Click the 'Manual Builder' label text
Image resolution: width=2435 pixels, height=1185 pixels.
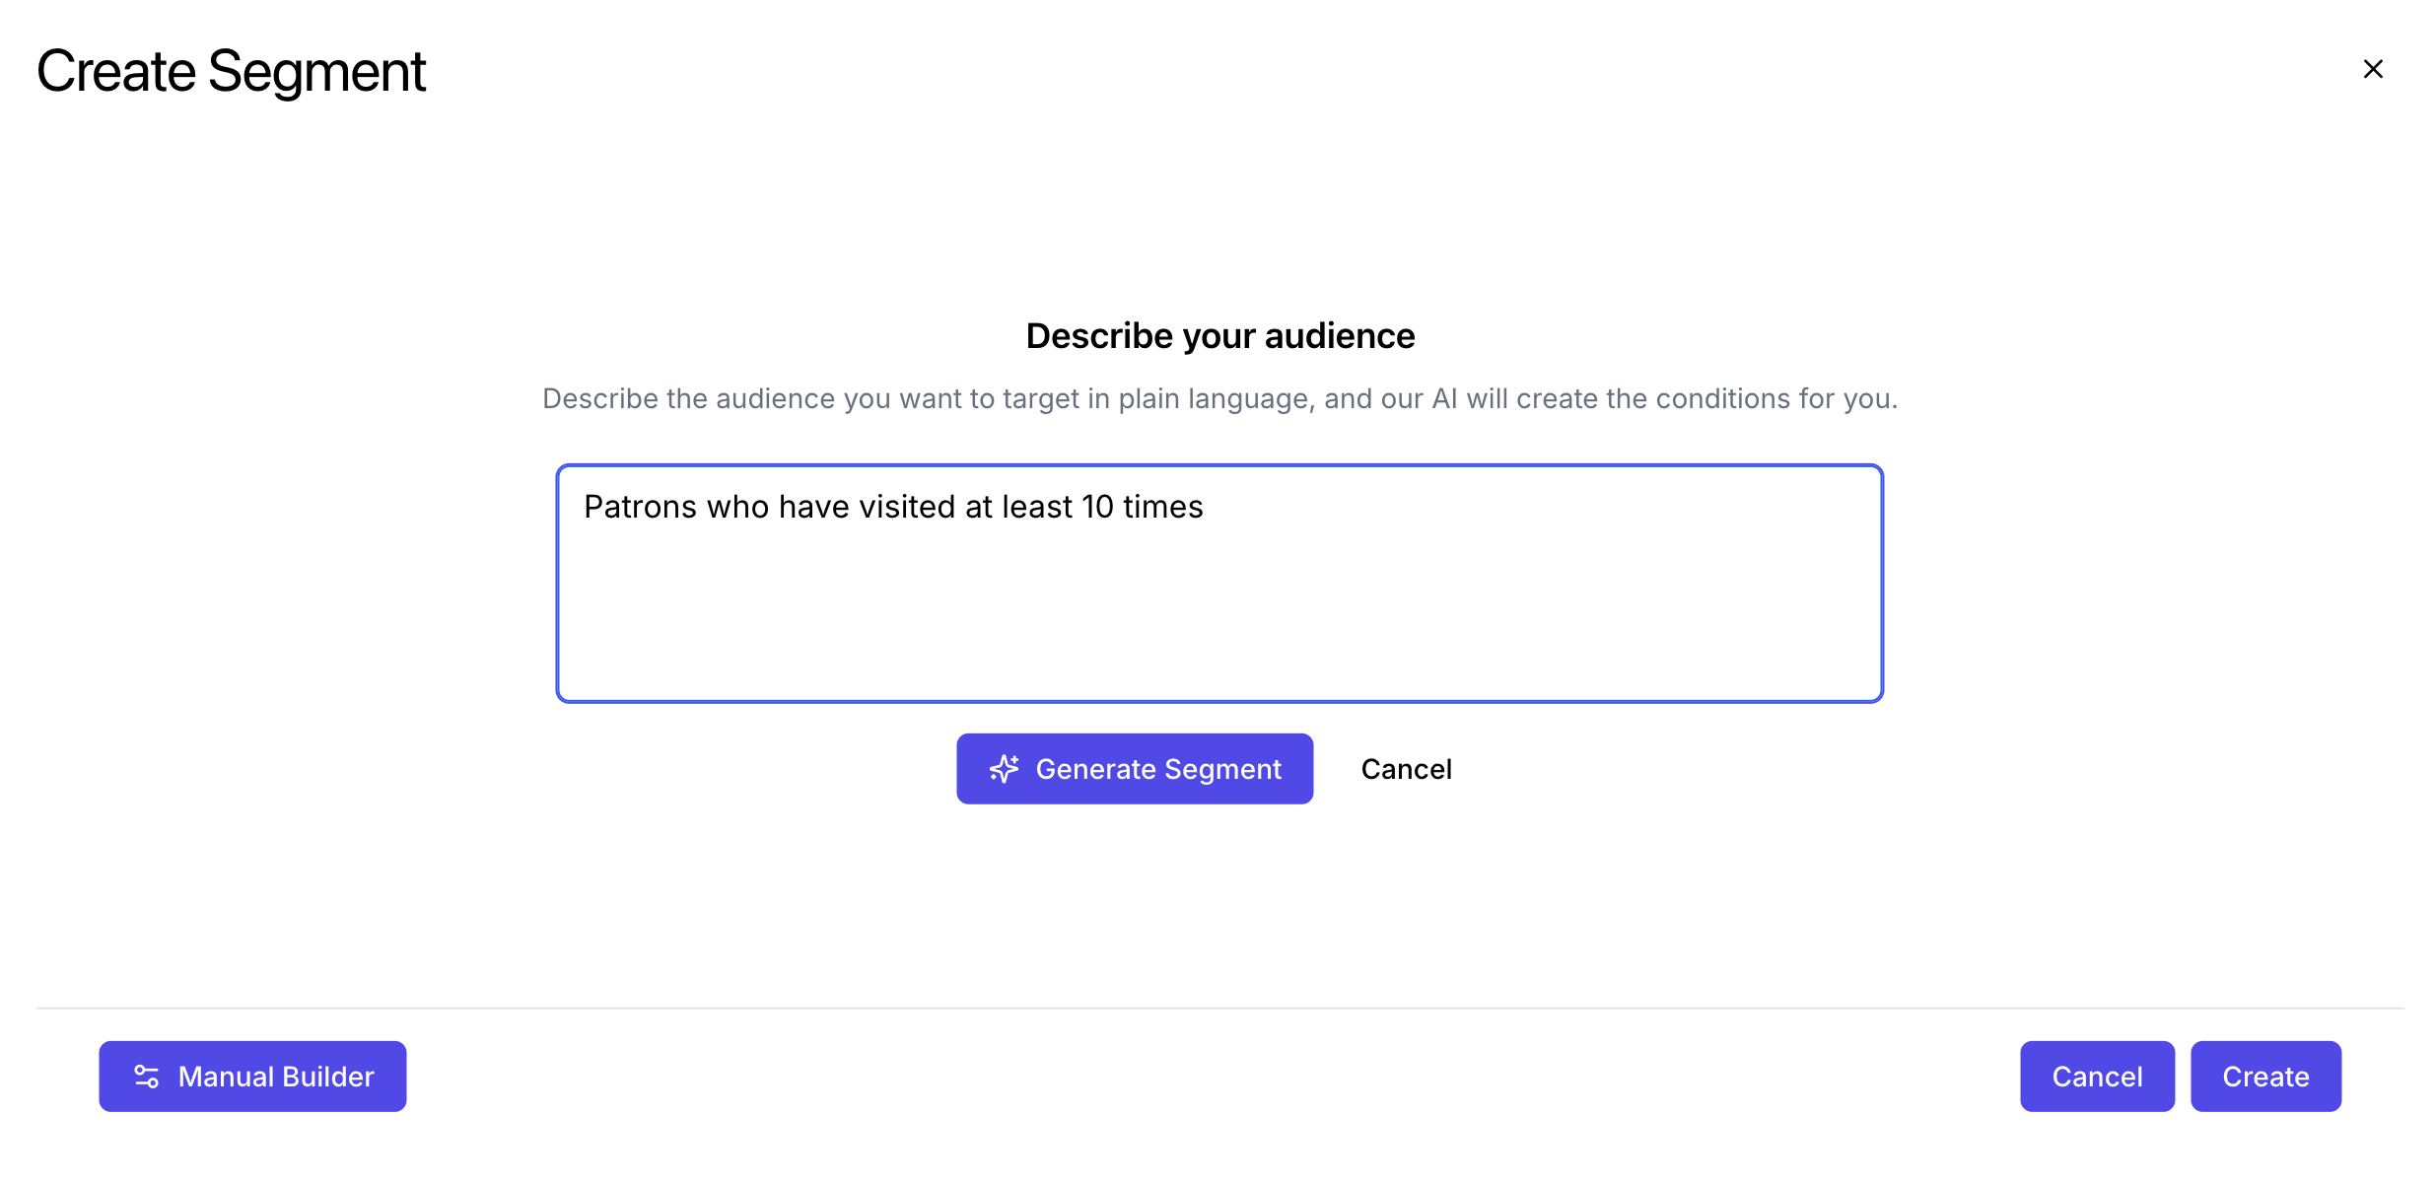276,1077
